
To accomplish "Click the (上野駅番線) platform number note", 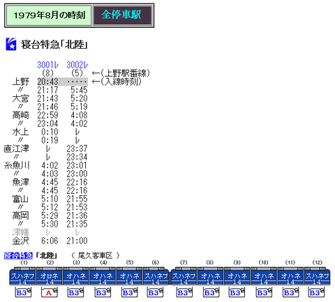I will pos(124,73).
